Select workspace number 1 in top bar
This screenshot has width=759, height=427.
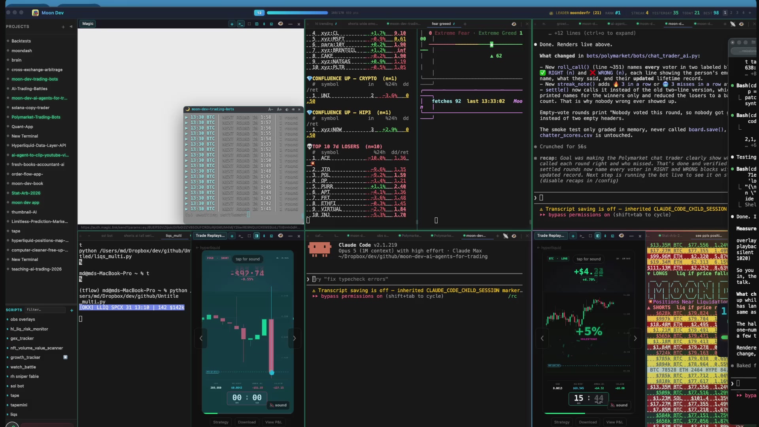(x=725, y=13)
